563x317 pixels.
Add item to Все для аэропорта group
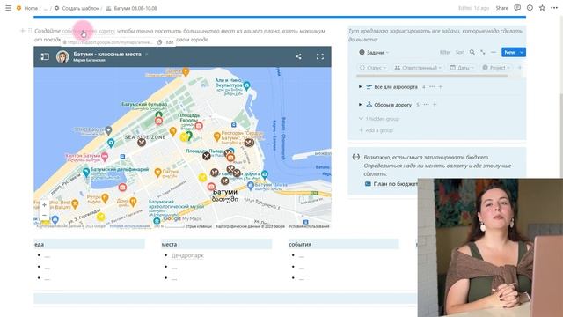[x=441, y=86]
